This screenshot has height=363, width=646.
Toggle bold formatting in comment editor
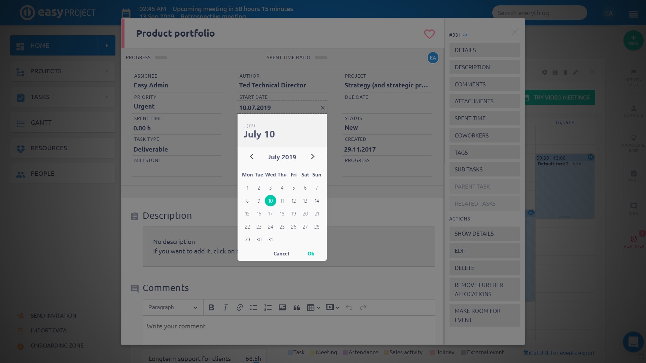tap(211, 308)
